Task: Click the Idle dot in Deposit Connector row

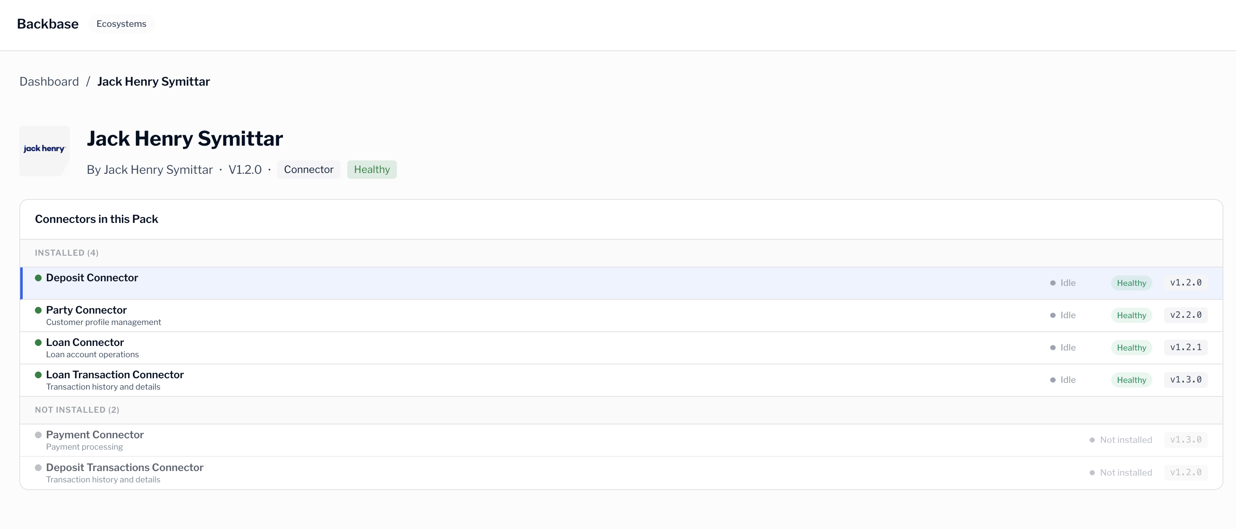Action: click(x=1053, y=283)
